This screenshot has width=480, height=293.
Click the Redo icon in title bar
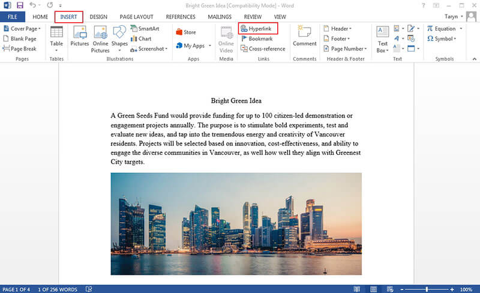tap(50, 5)
